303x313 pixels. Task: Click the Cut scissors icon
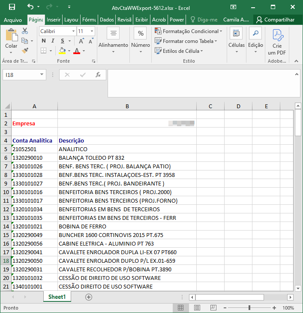tap(25, 31)
